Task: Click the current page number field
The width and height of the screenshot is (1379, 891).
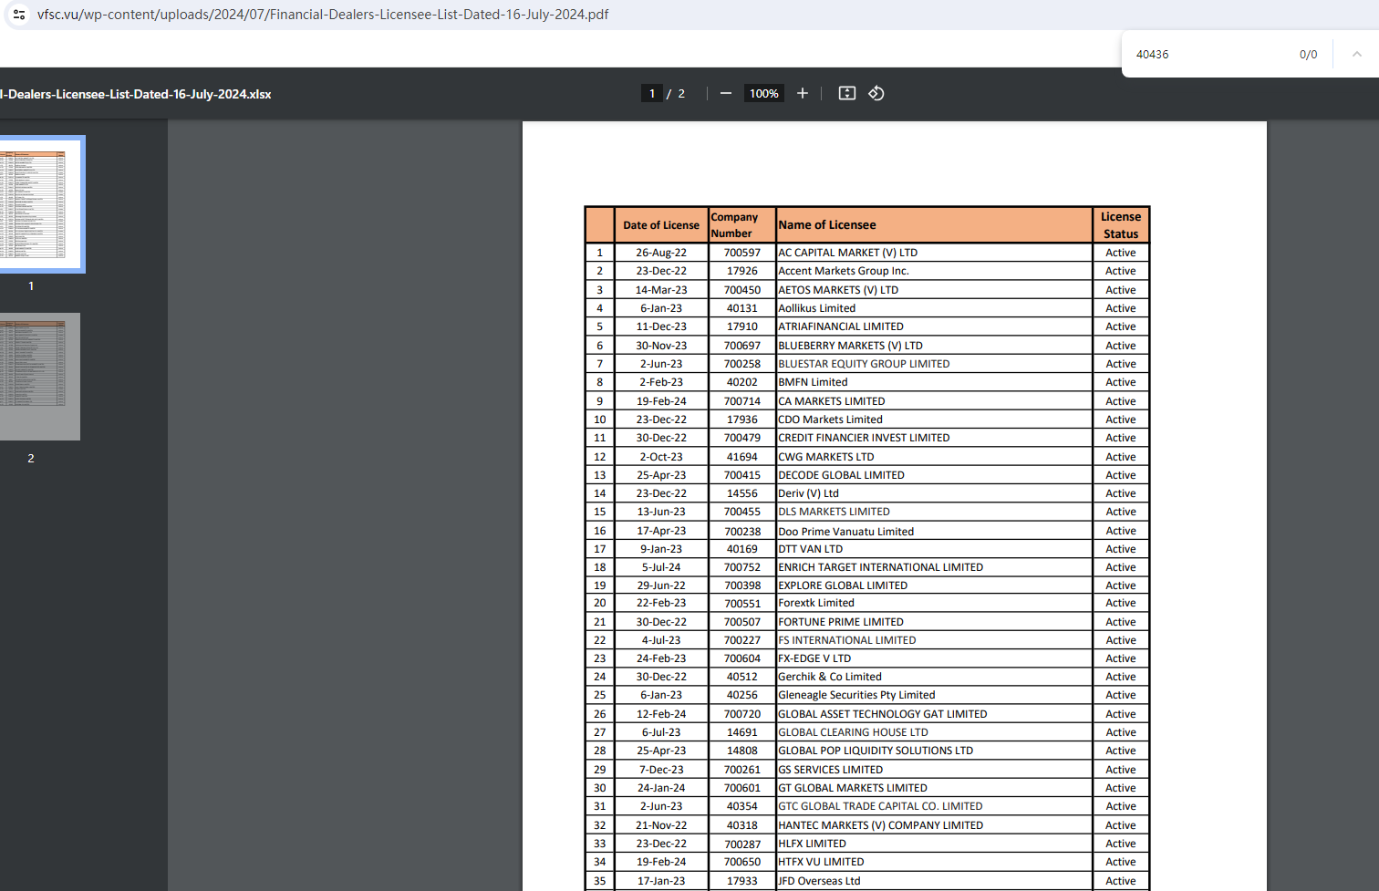Action: [652, 93]
